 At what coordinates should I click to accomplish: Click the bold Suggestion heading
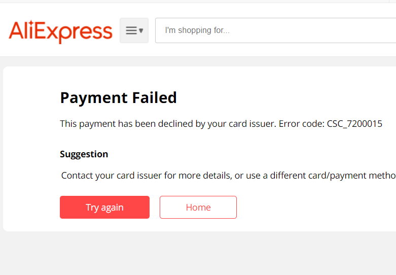tap(84, 154)
